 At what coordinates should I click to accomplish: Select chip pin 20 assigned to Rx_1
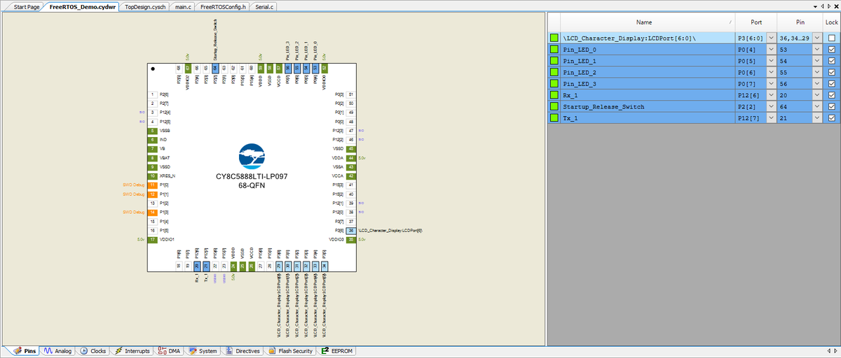tap(197, 266)
